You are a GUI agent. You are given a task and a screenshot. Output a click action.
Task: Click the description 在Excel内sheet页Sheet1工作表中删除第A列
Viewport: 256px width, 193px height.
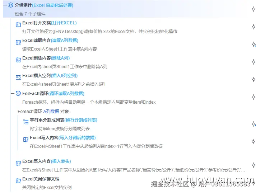[65, 67]
